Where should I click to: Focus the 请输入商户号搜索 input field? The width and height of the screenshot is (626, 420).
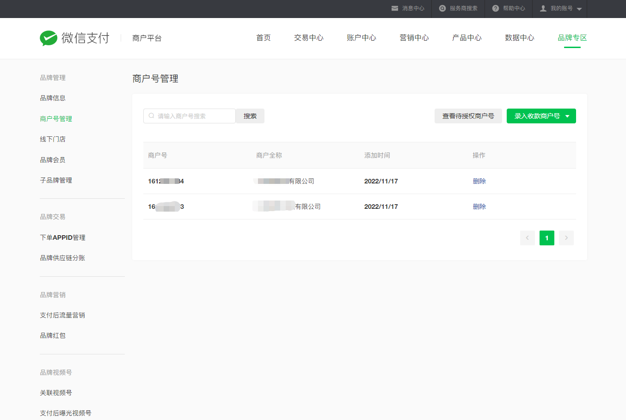click(190, 116)
